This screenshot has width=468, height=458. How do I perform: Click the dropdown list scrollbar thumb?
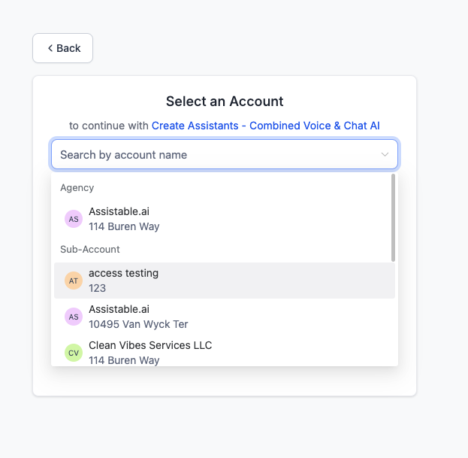pyautogui.click(x=393, y=217)
